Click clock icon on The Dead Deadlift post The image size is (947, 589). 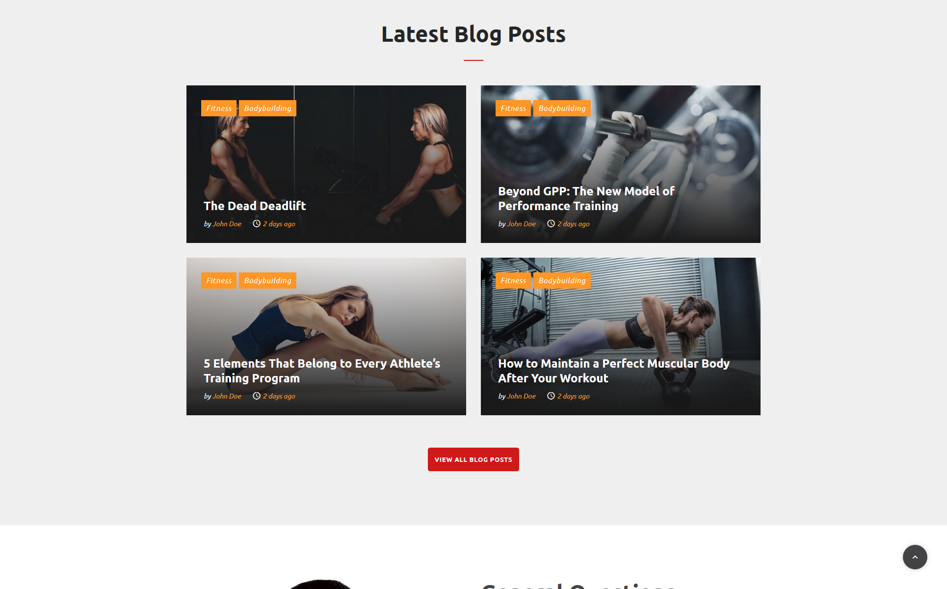tap(257, 224)
